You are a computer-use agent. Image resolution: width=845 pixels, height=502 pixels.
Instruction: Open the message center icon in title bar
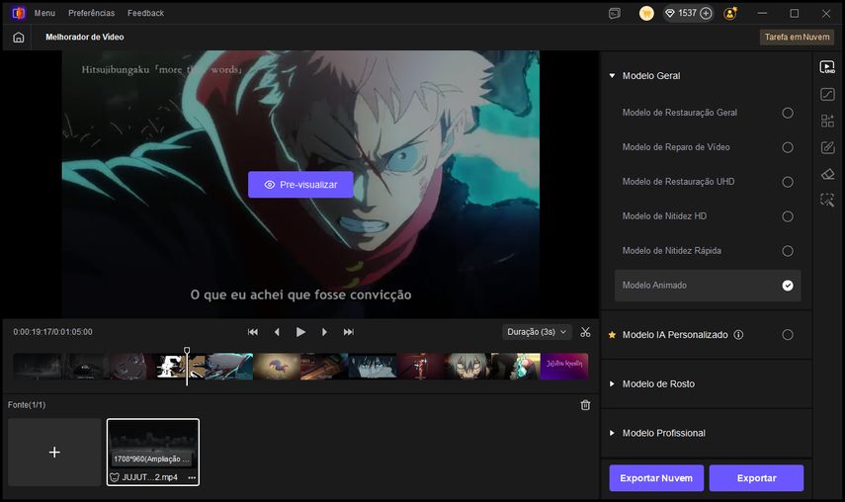(615, 14)
